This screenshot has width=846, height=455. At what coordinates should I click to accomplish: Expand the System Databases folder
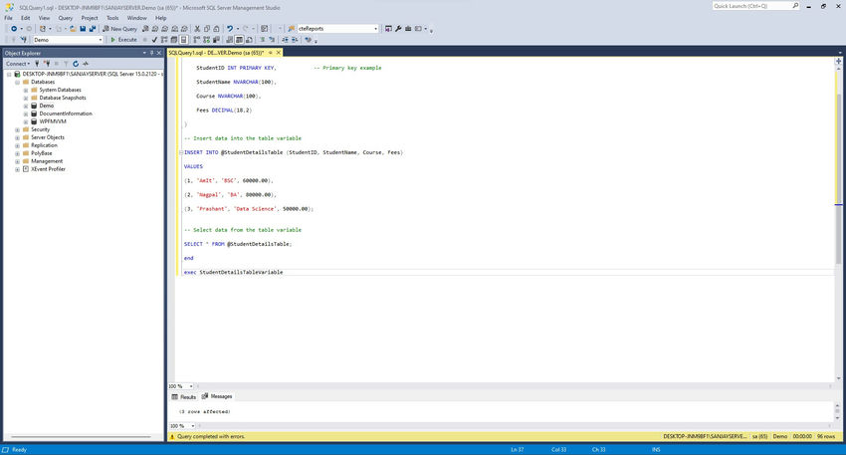point(25,90)
